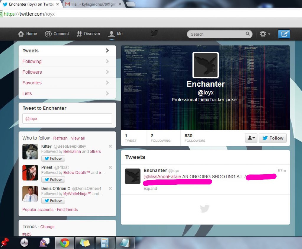This screenshot has width=302, height=249.
Task: Close the Gmail browser tab
Action: click(120, 4)
